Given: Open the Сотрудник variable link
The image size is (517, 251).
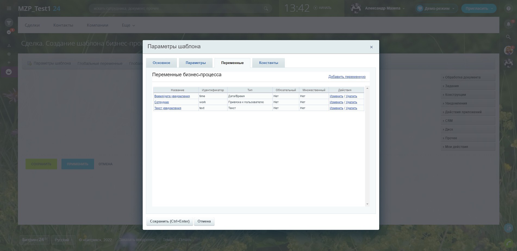Looking at the screenshot, I should (162, 102).
